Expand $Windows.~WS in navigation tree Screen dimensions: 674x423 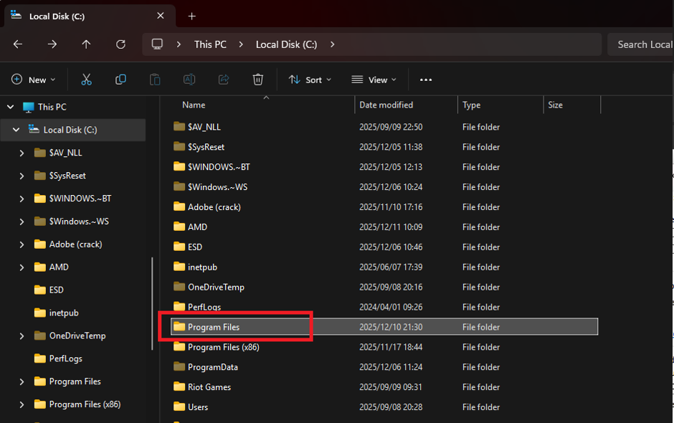click(22, 222)
